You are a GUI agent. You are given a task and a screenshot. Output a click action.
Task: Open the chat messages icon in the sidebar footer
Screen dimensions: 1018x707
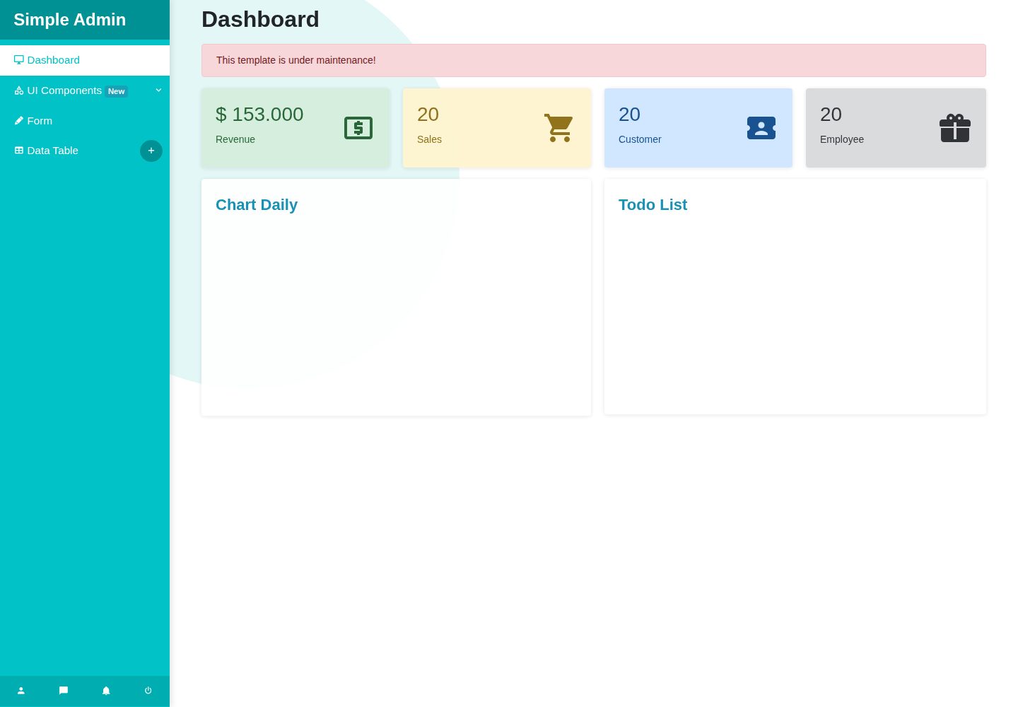(64, 691)
